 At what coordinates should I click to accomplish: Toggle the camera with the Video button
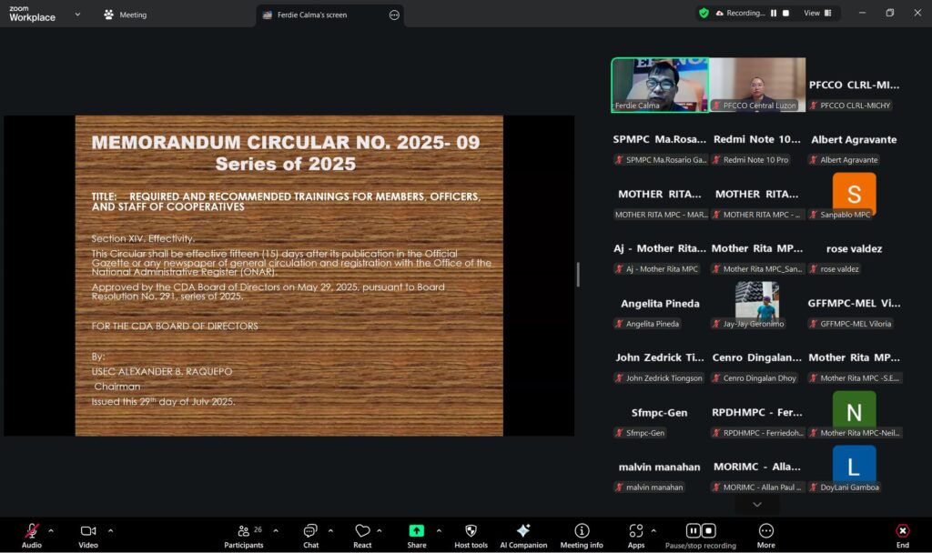tap(87, 531)
